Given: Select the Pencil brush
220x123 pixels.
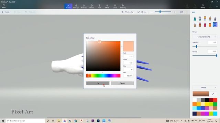Looking at the screenshot, I should point(195,25).
